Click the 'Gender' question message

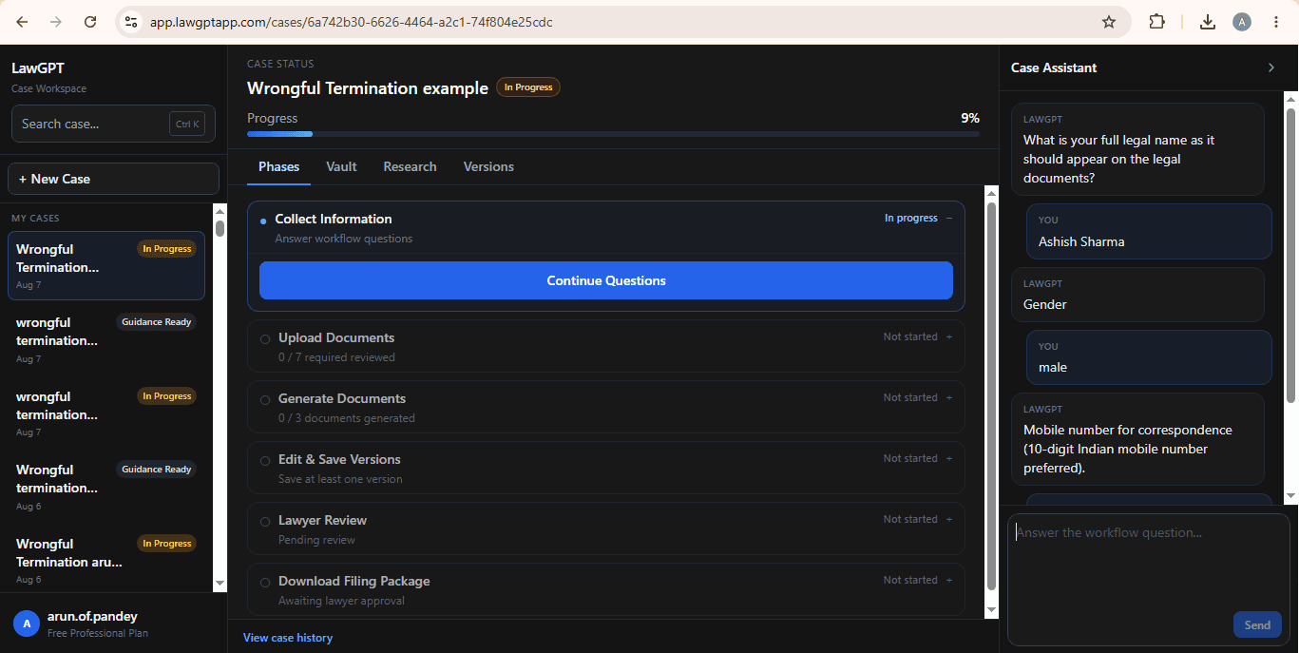click(1137, 295)
